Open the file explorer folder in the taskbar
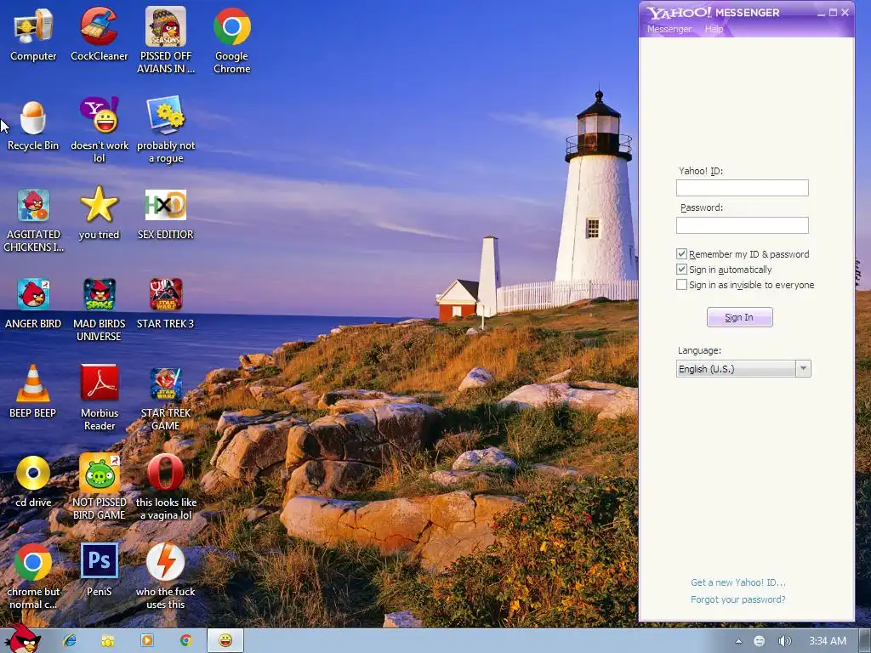The image size is (871, 653). pyautogui.click(x=108, y=641)
